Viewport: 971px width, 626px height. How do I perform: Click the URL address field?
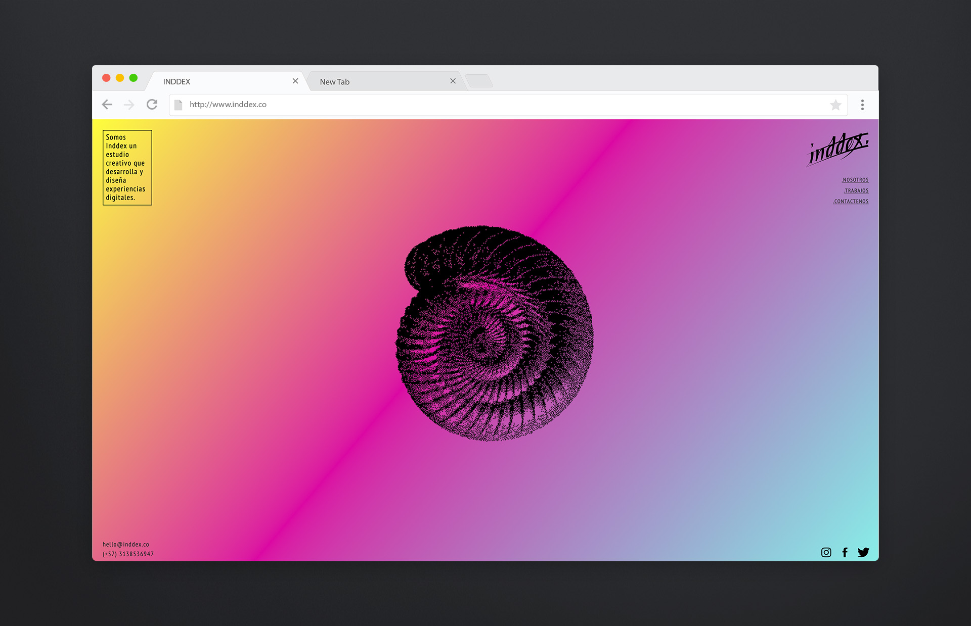tap(455, 105)
